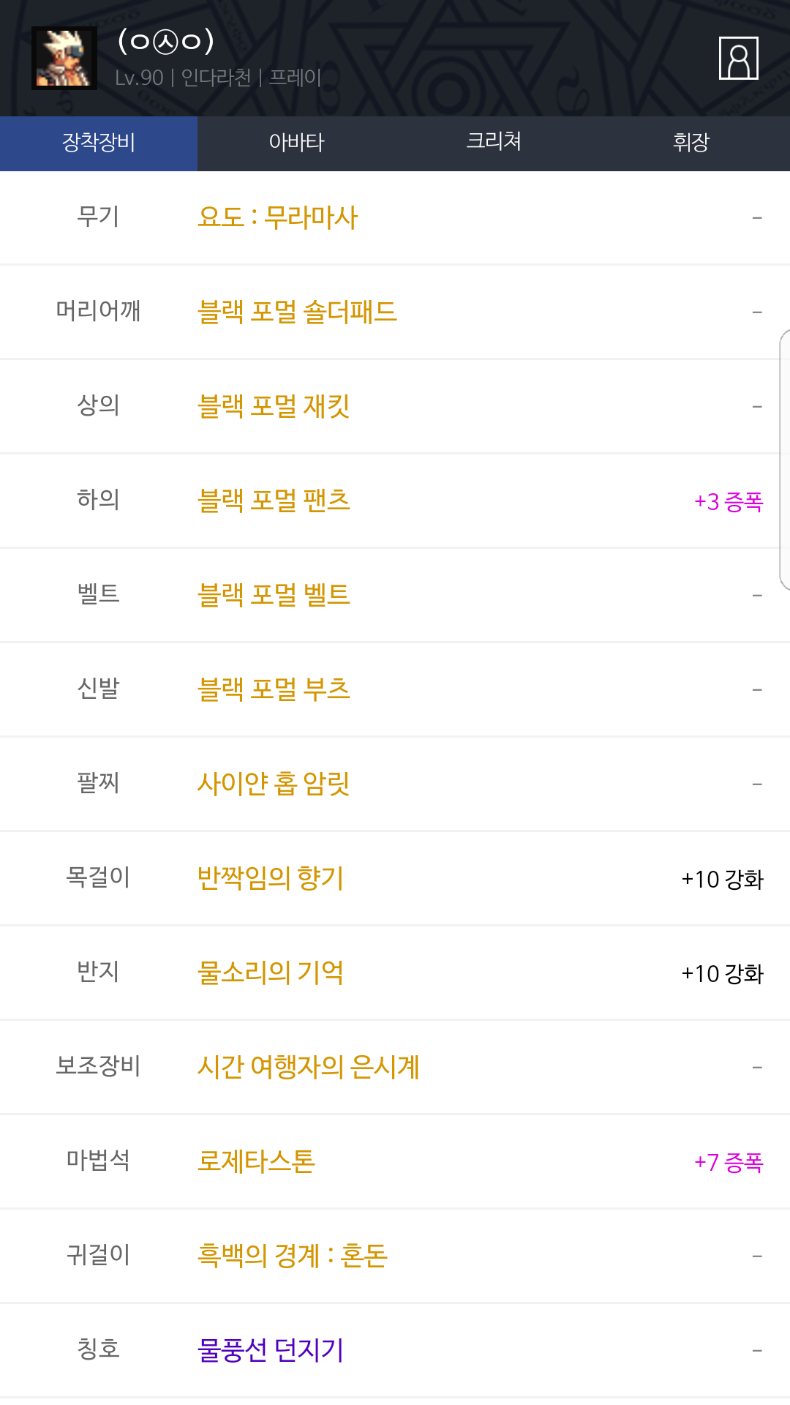Tap the profile icon in header
790x1405 pixels.
click(738, 58)
